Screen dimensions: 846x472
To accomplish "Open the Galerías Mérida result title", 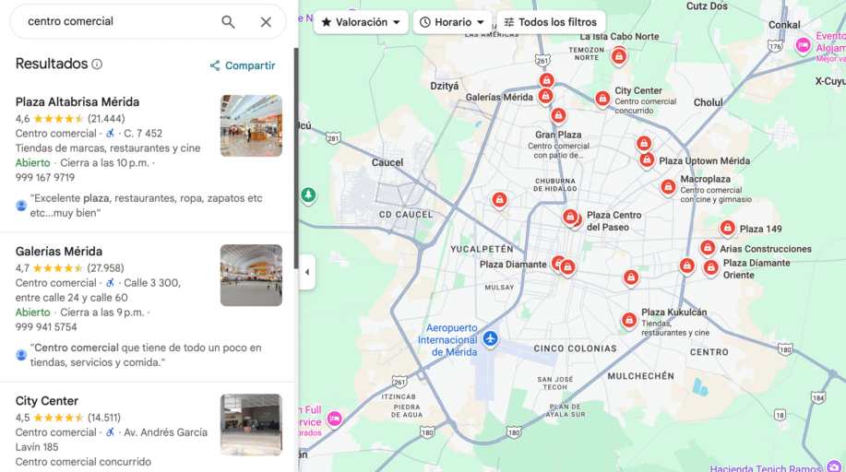I will pyautogui.click(x=59, y=252).
